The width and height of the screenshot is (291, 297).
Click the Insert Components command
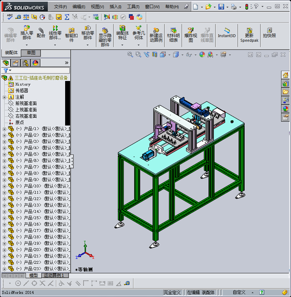27,33
